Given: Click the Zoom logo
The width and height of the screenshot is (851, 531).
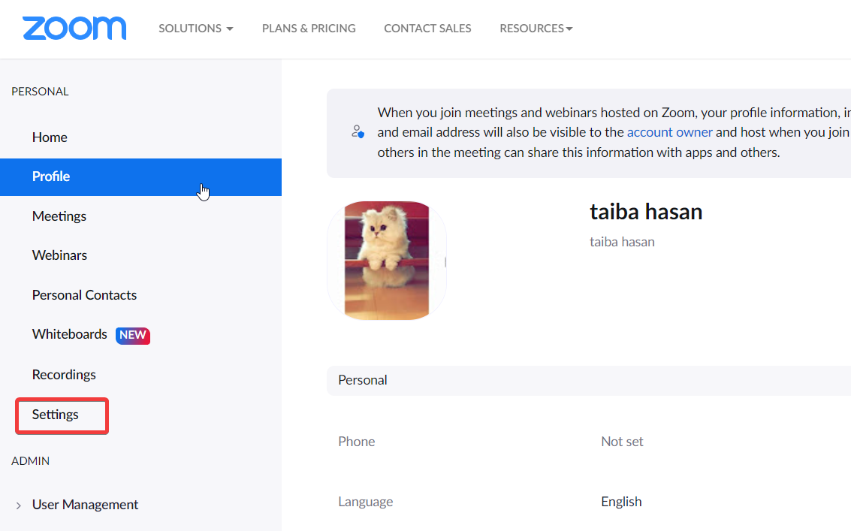Looking at the screenshot, I should point(74,28).
